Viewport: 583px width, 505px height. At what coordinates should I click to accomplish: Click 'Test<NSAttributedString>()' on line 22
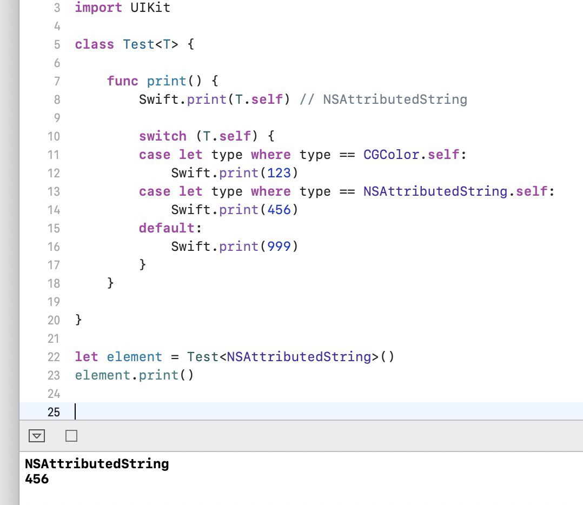tap(290, 357)
